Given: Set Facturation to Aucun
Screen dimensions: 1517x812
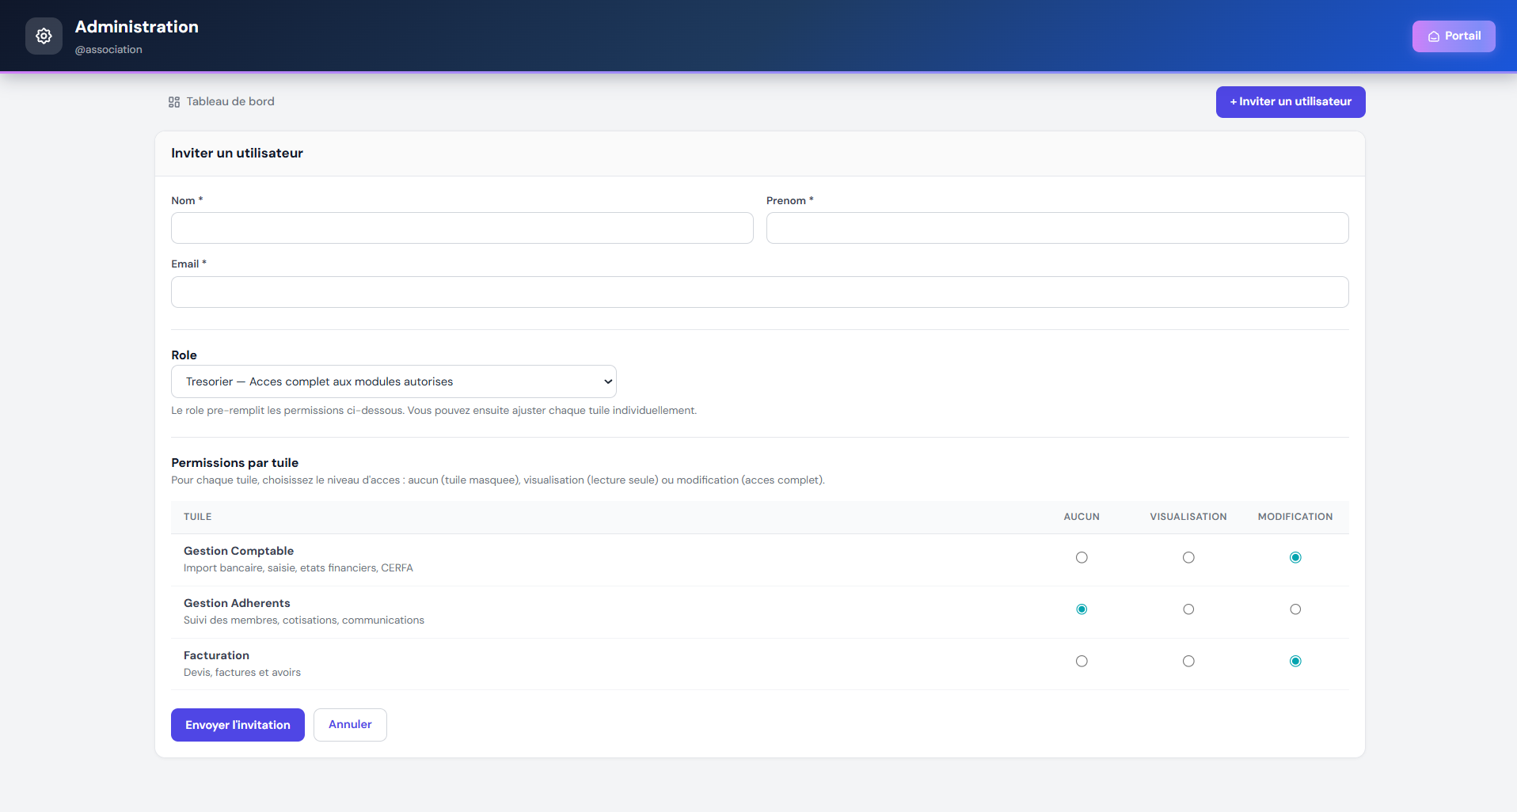Looking at the screenshot, I should (x=1082, y=662).
